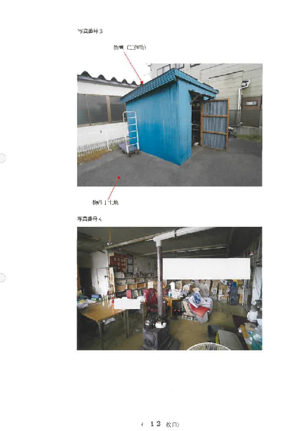Screen dimensions: 293x431
Task: Select the 写真番号4 caption text
Action: tap(89, 219)
